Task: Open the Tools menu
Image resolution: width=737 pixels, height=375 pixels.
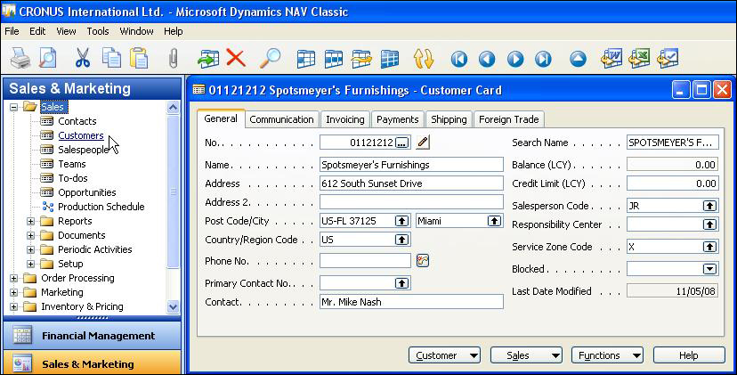Action: point(98,31)
